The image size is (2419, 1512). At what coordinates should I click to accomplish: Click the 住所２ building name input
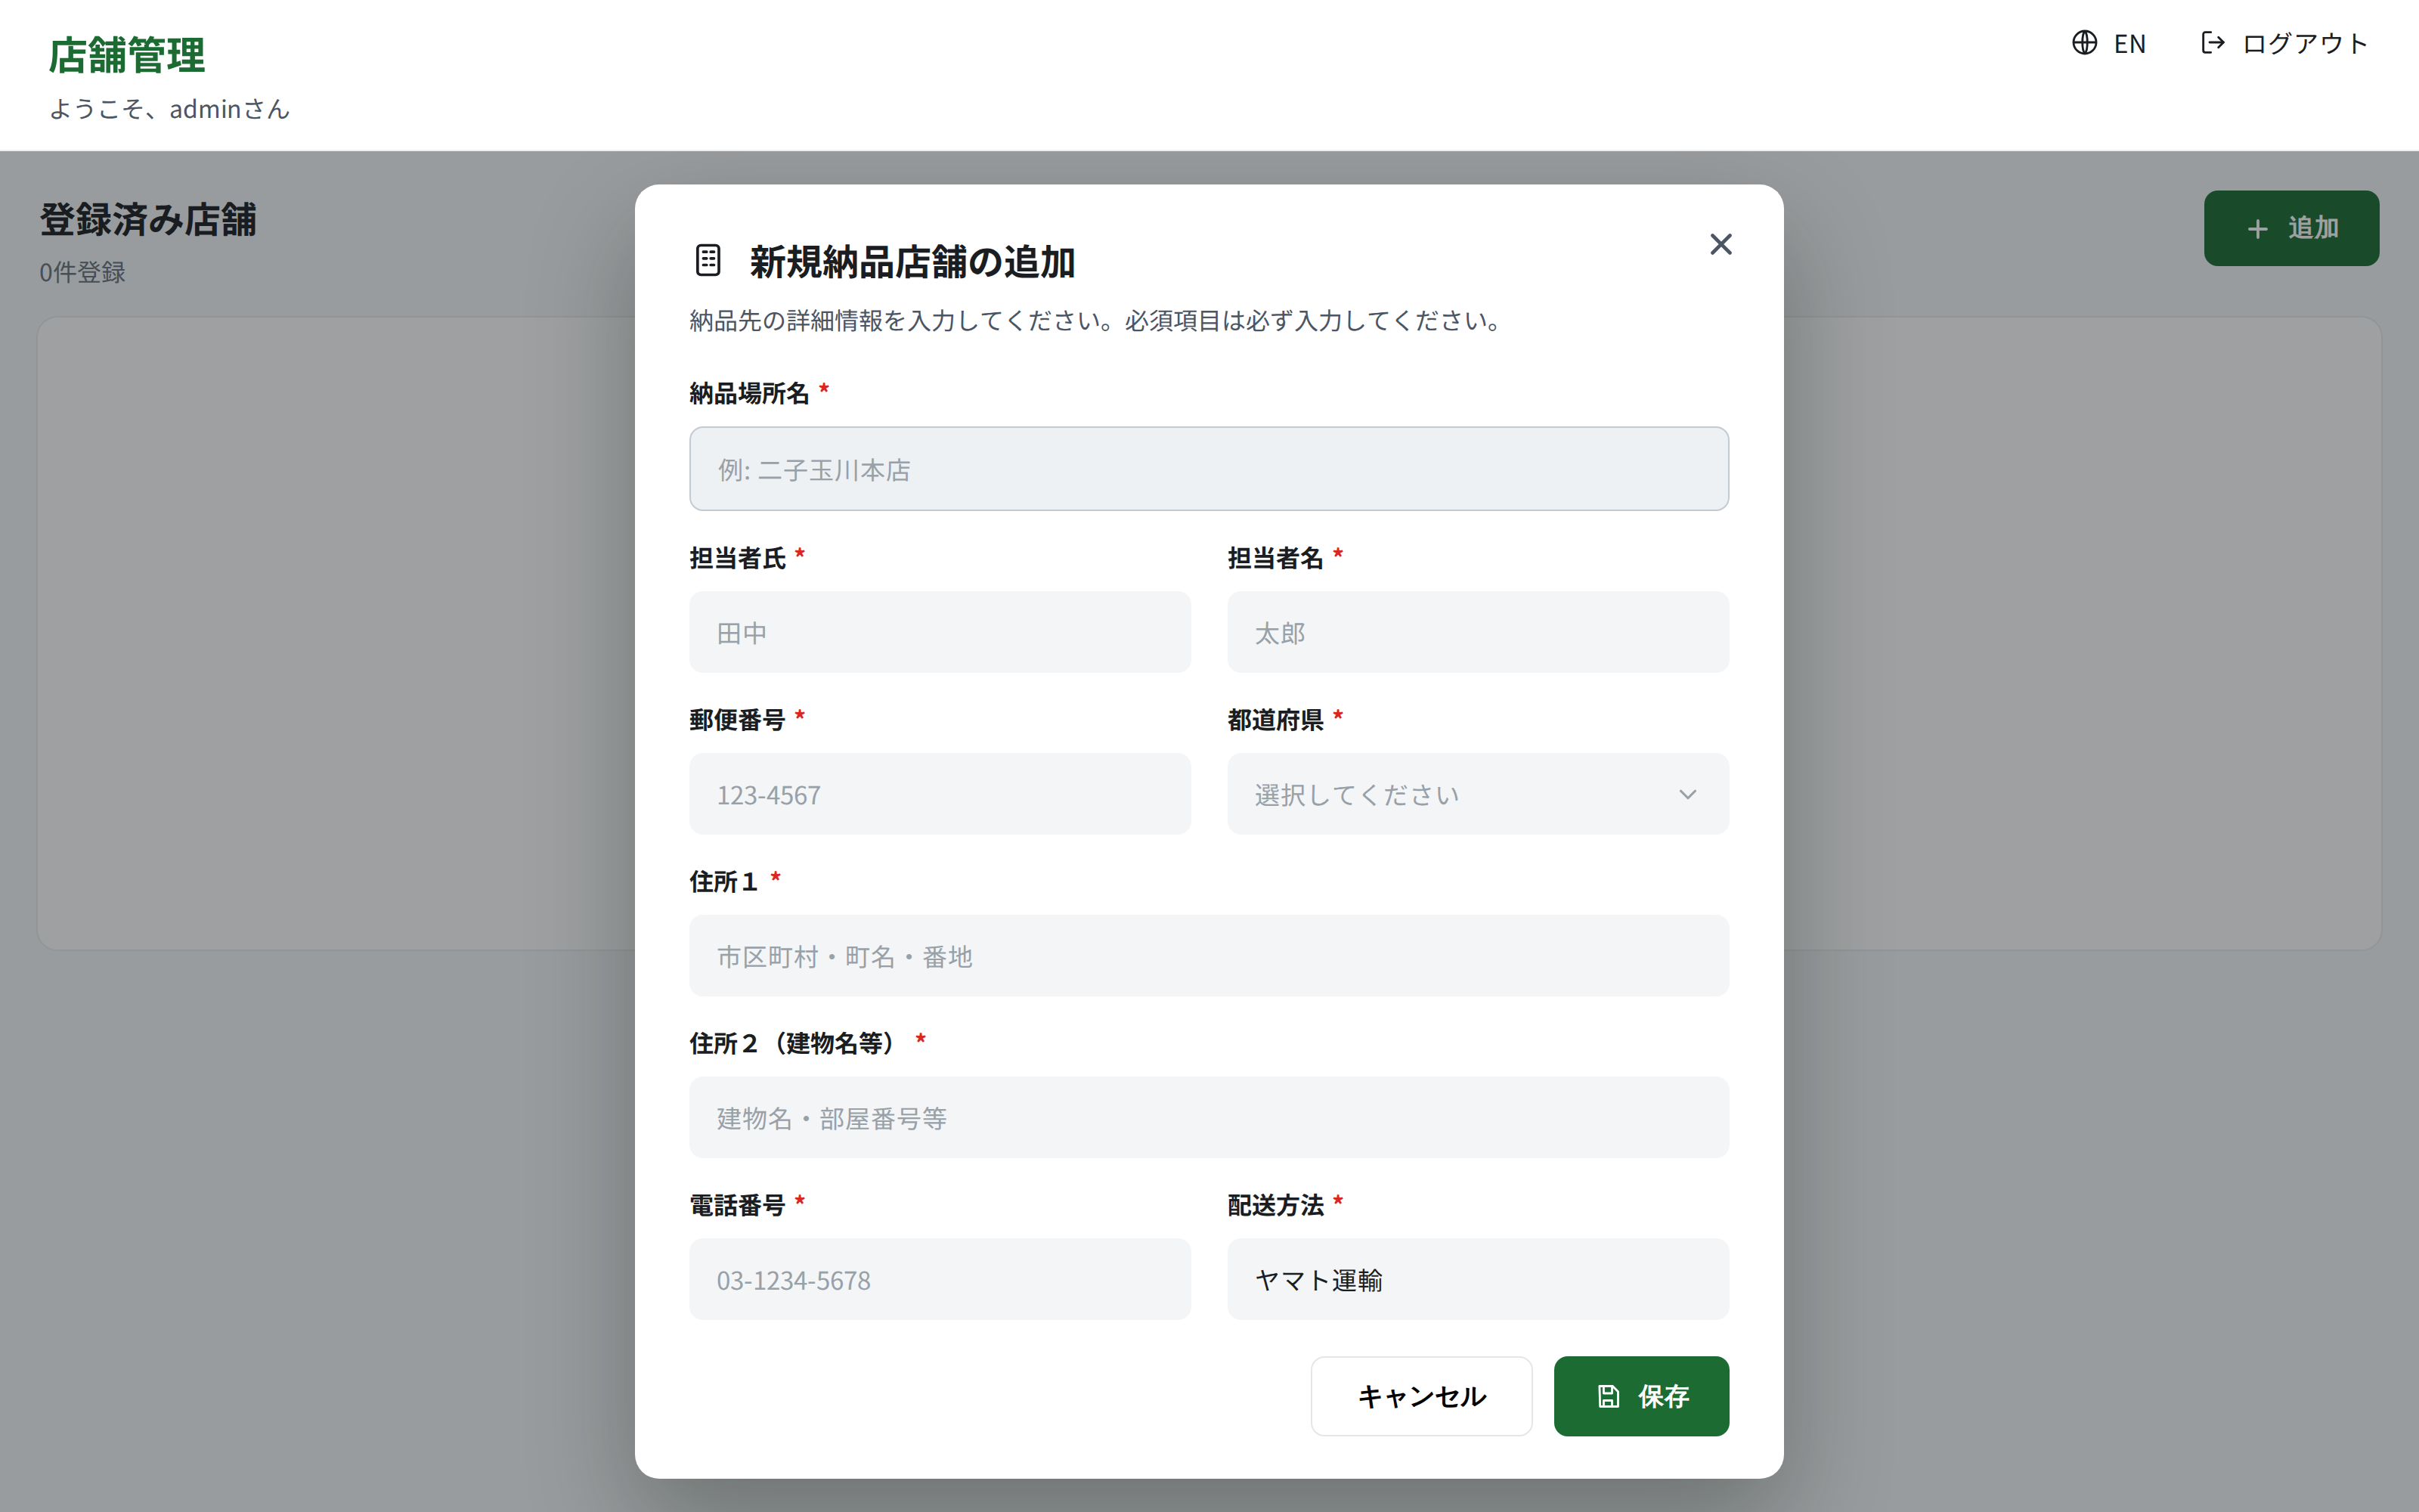click(x=1209, y=1118)
